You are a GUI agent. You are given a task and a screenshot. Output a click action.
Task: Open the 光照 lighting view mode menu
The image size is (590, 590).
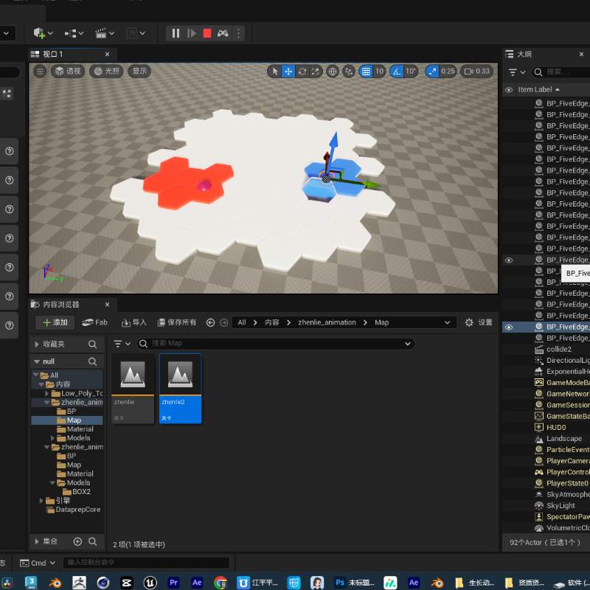tap(106, 71)
